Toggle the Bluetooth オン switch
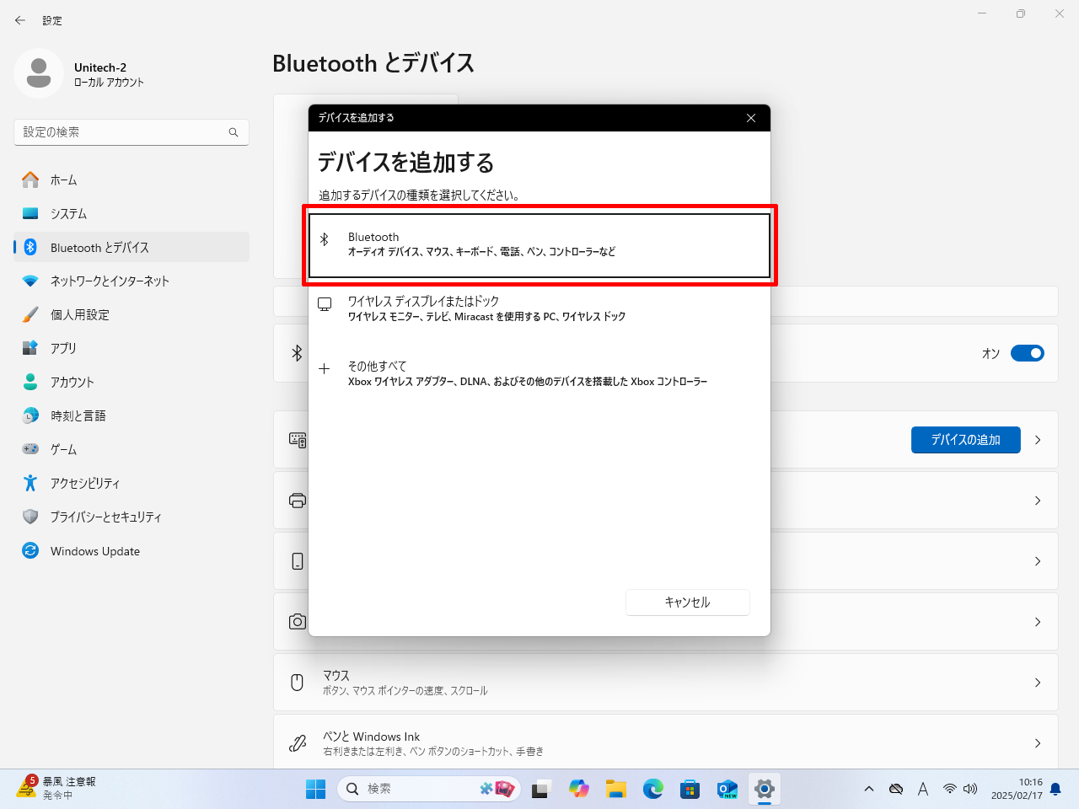Screen dimensions: 1079x809 [1028, 353]
